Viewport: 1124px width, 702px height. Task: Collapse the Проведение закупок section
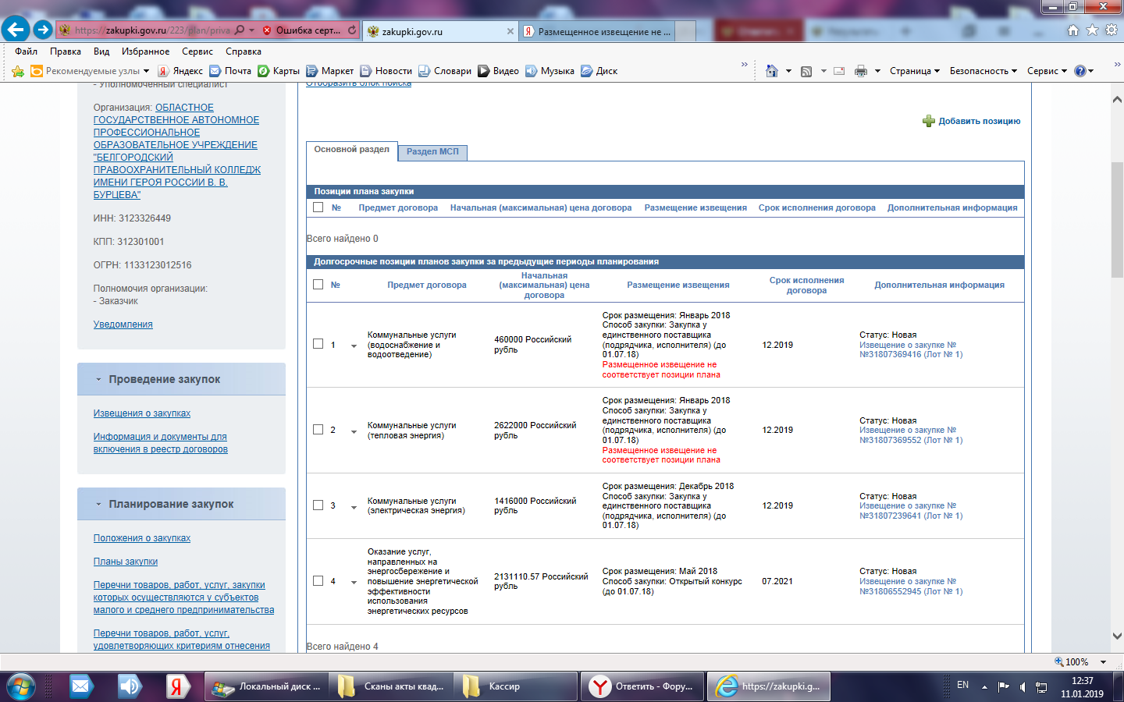tap(98, 379)
